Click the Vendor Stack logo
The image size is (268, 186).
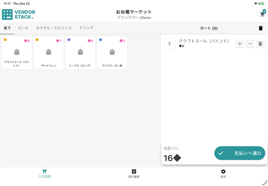(19, 15)
